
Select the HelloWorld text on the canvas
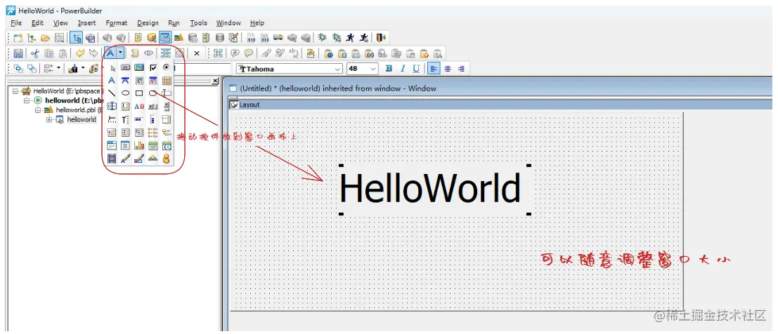click(x=429, y=189)
